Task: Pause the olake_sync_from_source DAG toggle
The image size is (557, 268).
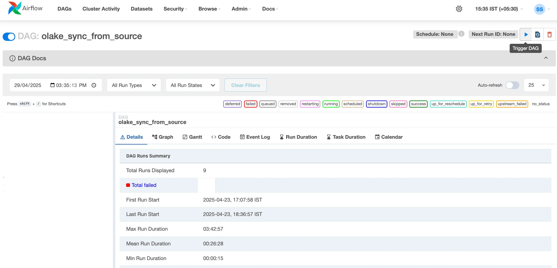Action: pos(9,36)
